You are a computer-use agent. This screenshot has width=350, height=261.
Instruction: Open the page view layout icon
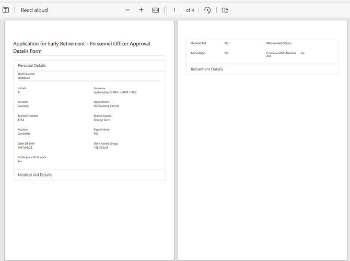pyautogui.click(x=225, y=10)
